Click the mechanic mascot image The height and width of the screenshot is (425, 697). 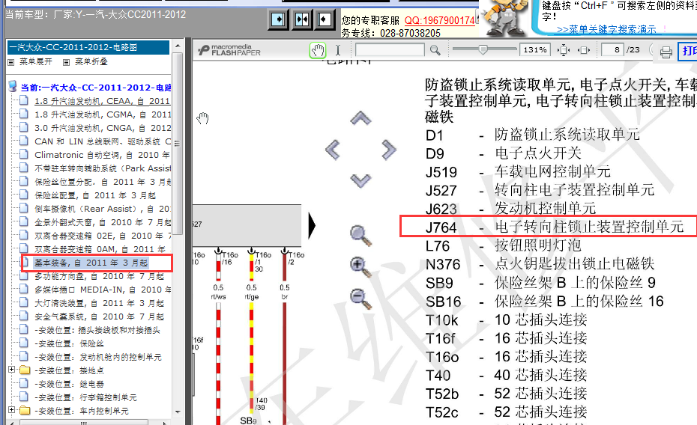pyautogui.click(x=505, y=18)
